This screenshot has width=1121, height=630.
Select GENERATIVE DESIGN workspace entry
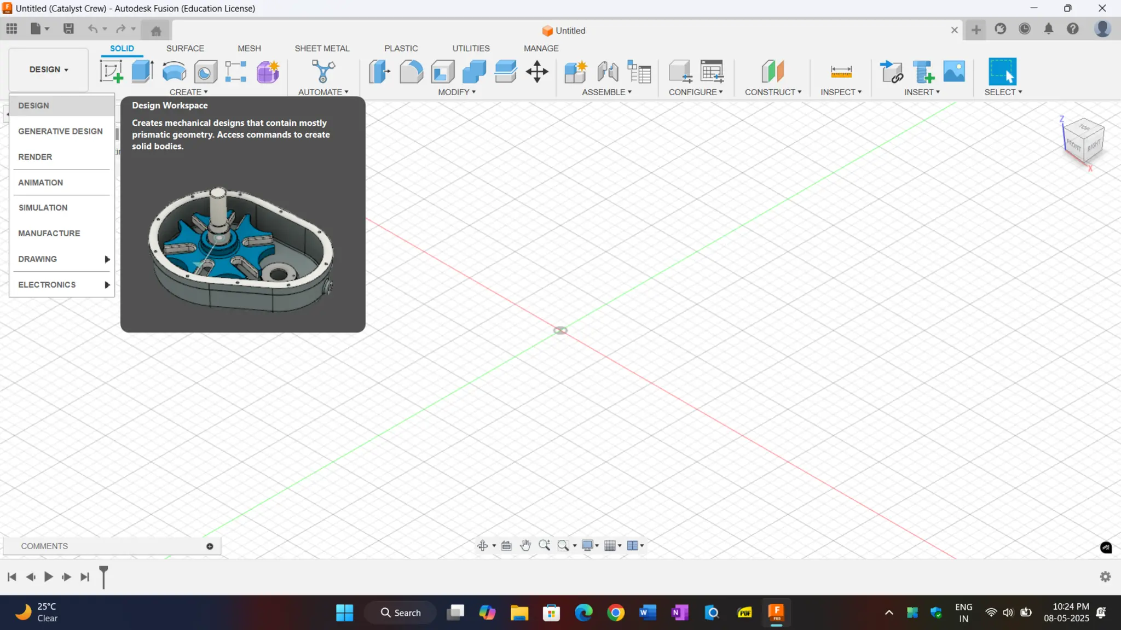[x=60, y=131]
